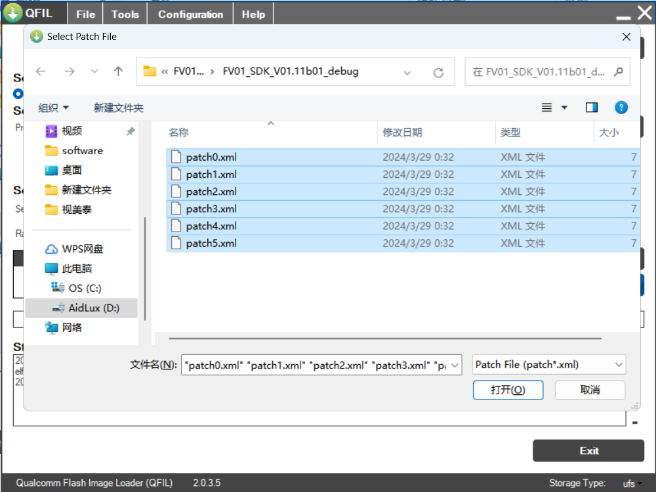The image size is (656, 492).
Task: Sort files by 修改日期 column header
Action: (402, 133)
